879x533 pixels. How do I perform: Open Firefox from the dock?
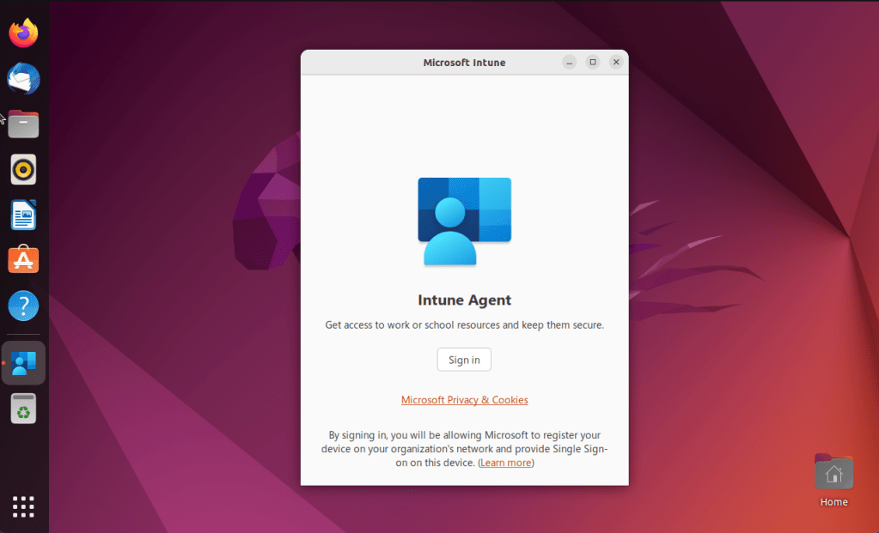[x=23, y=33]
